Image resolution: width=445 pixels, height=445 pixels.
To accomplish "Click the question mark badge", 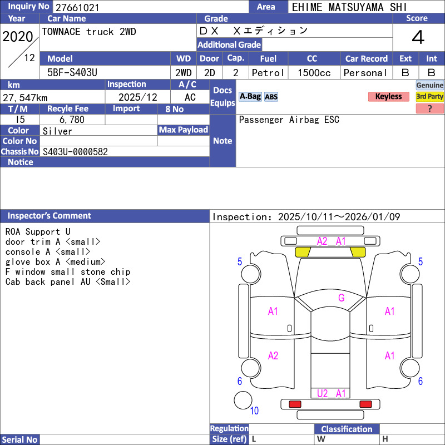I will point(429,108).
